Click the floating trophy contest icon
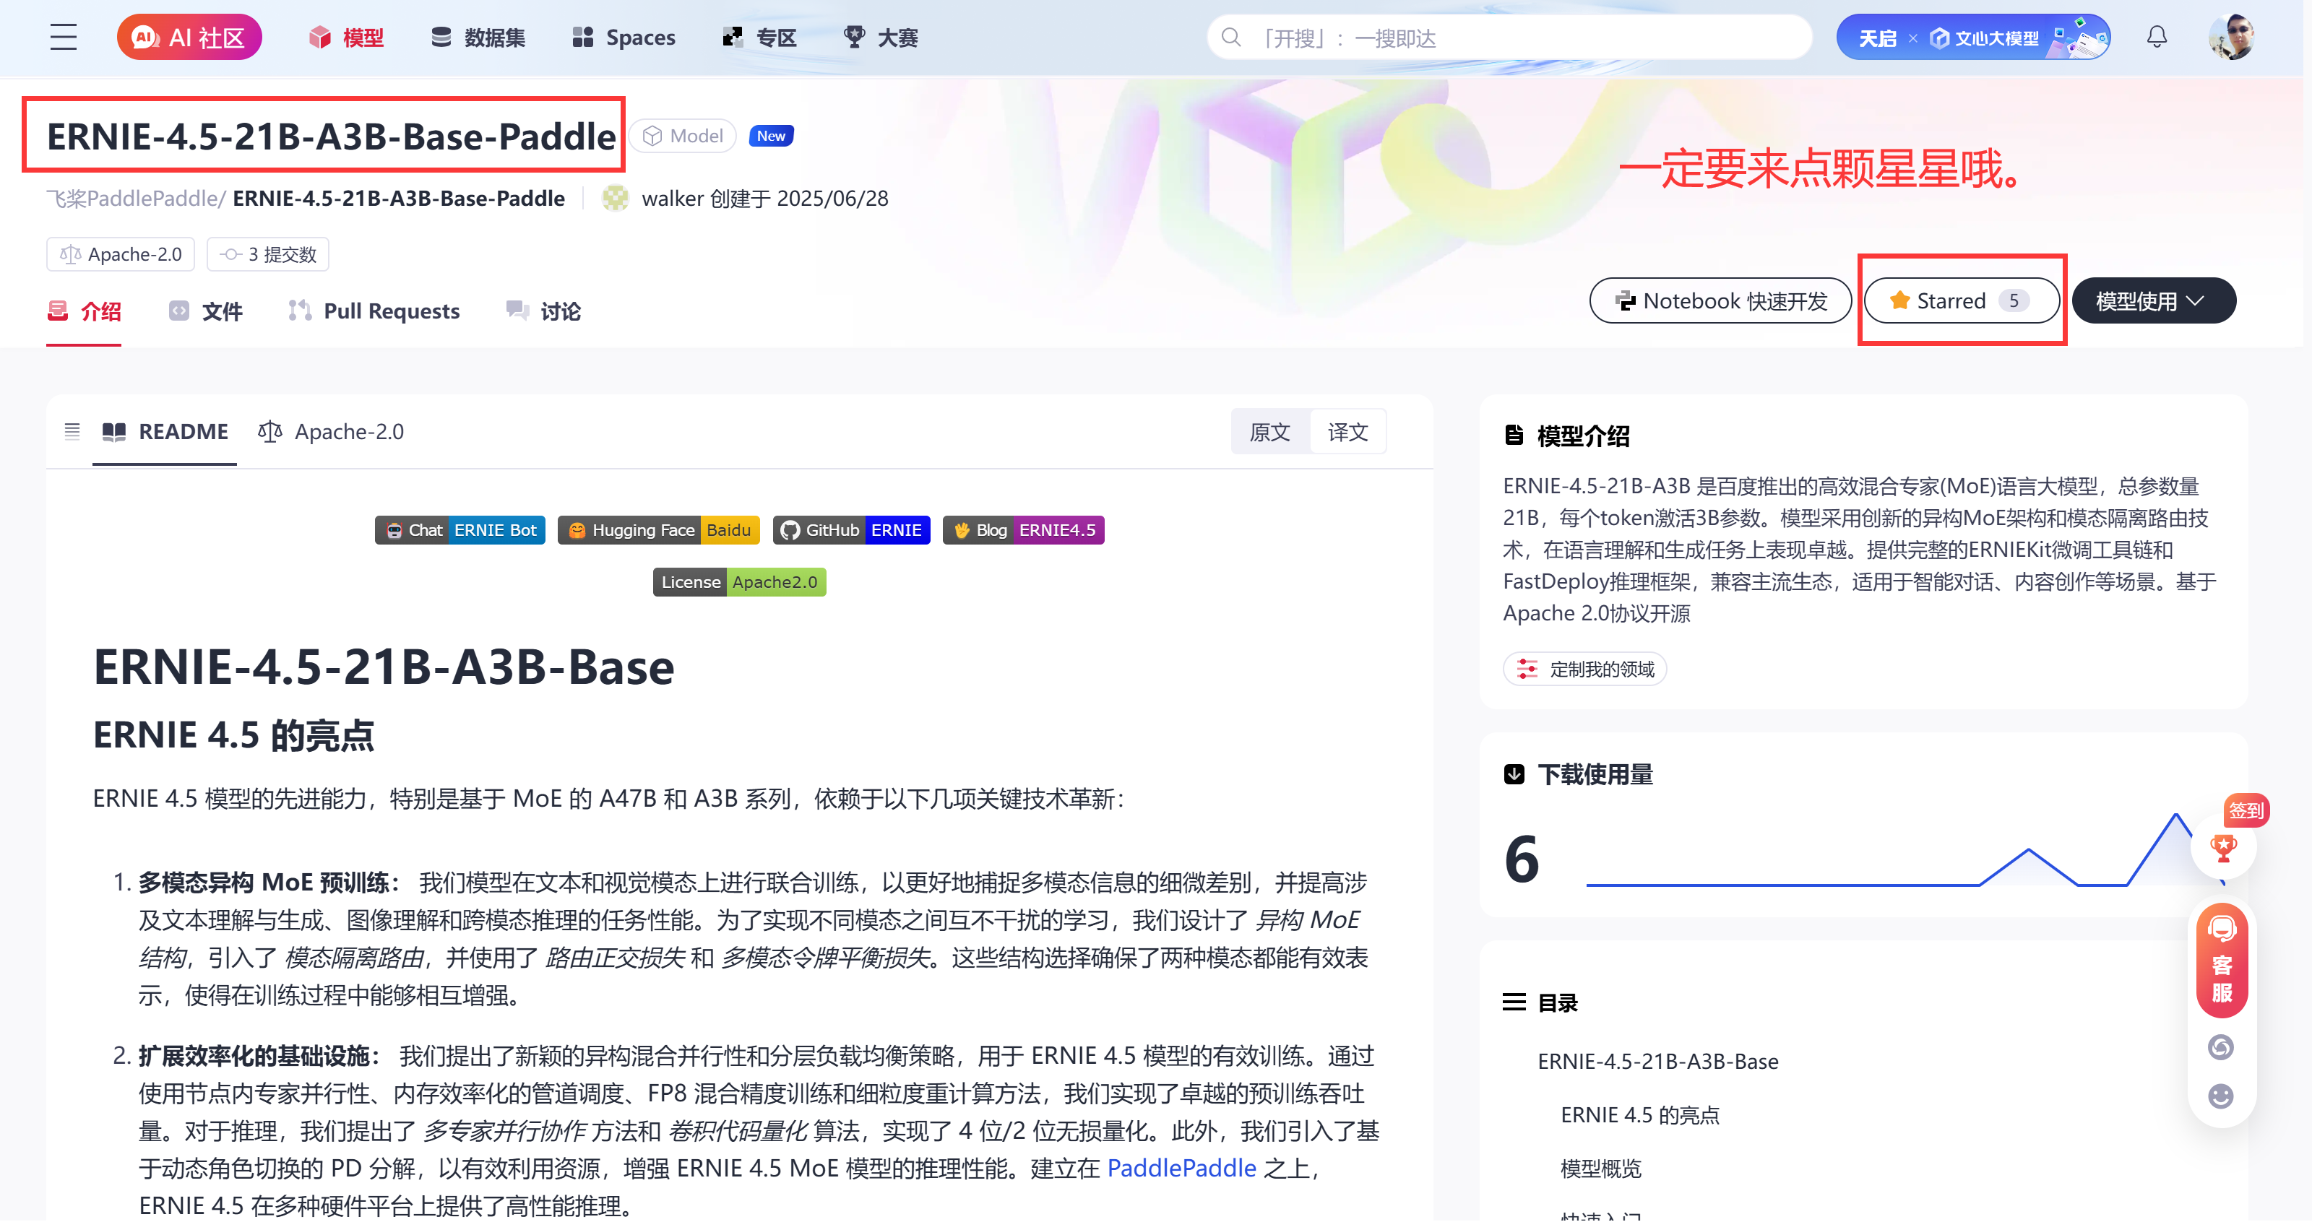Viewport: 2312px width, 1222px height. tap(2222, 847)
